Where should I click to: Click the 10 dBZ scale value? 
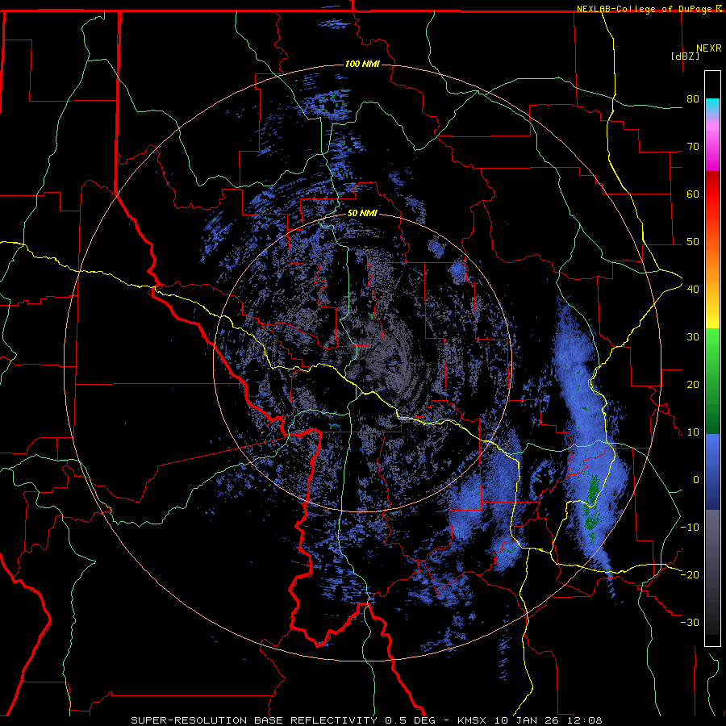coord(693,432)
